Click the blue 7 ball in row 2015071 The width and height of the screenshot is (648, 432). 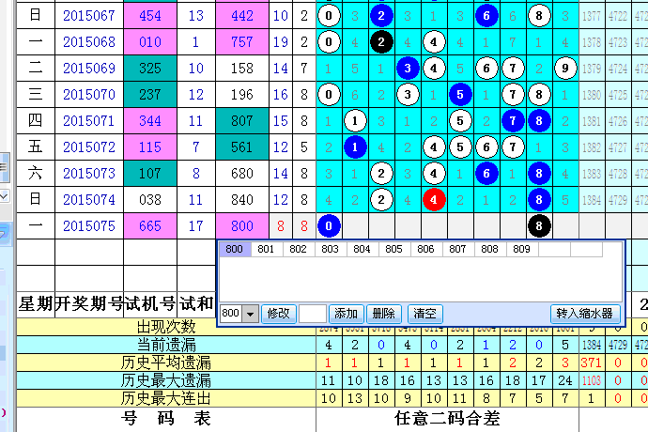pyautogui.click(x=512, y=121)
